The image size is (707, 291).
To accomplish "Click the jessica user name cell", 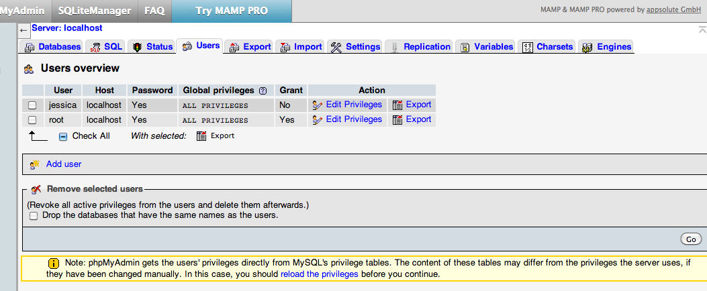I will (x=62, y=105).
